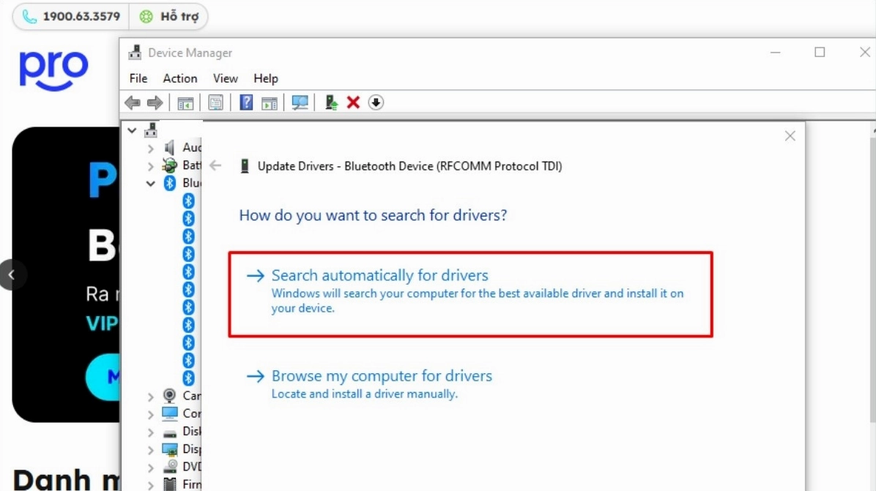Collapse the Bluetooth category in the device tree

[150, 183]
